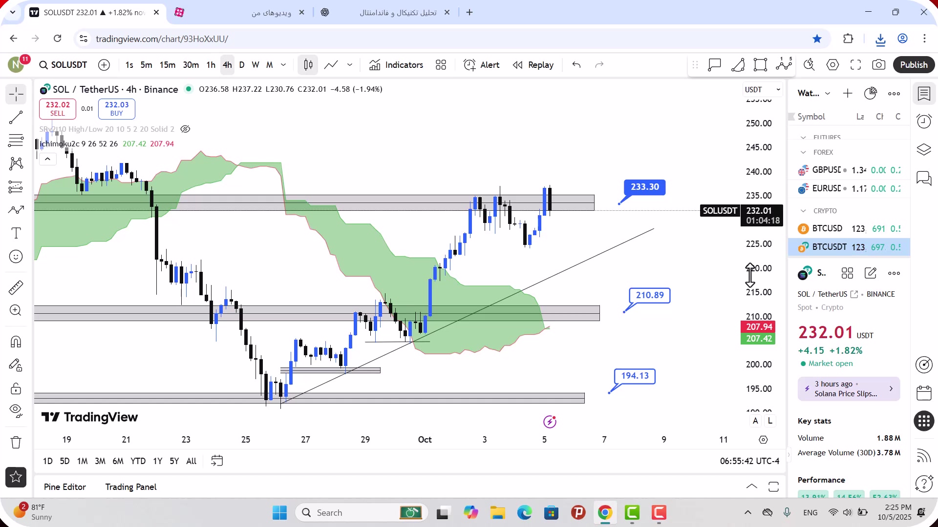Open quick search lightbulb icon

tap(809, 65)
